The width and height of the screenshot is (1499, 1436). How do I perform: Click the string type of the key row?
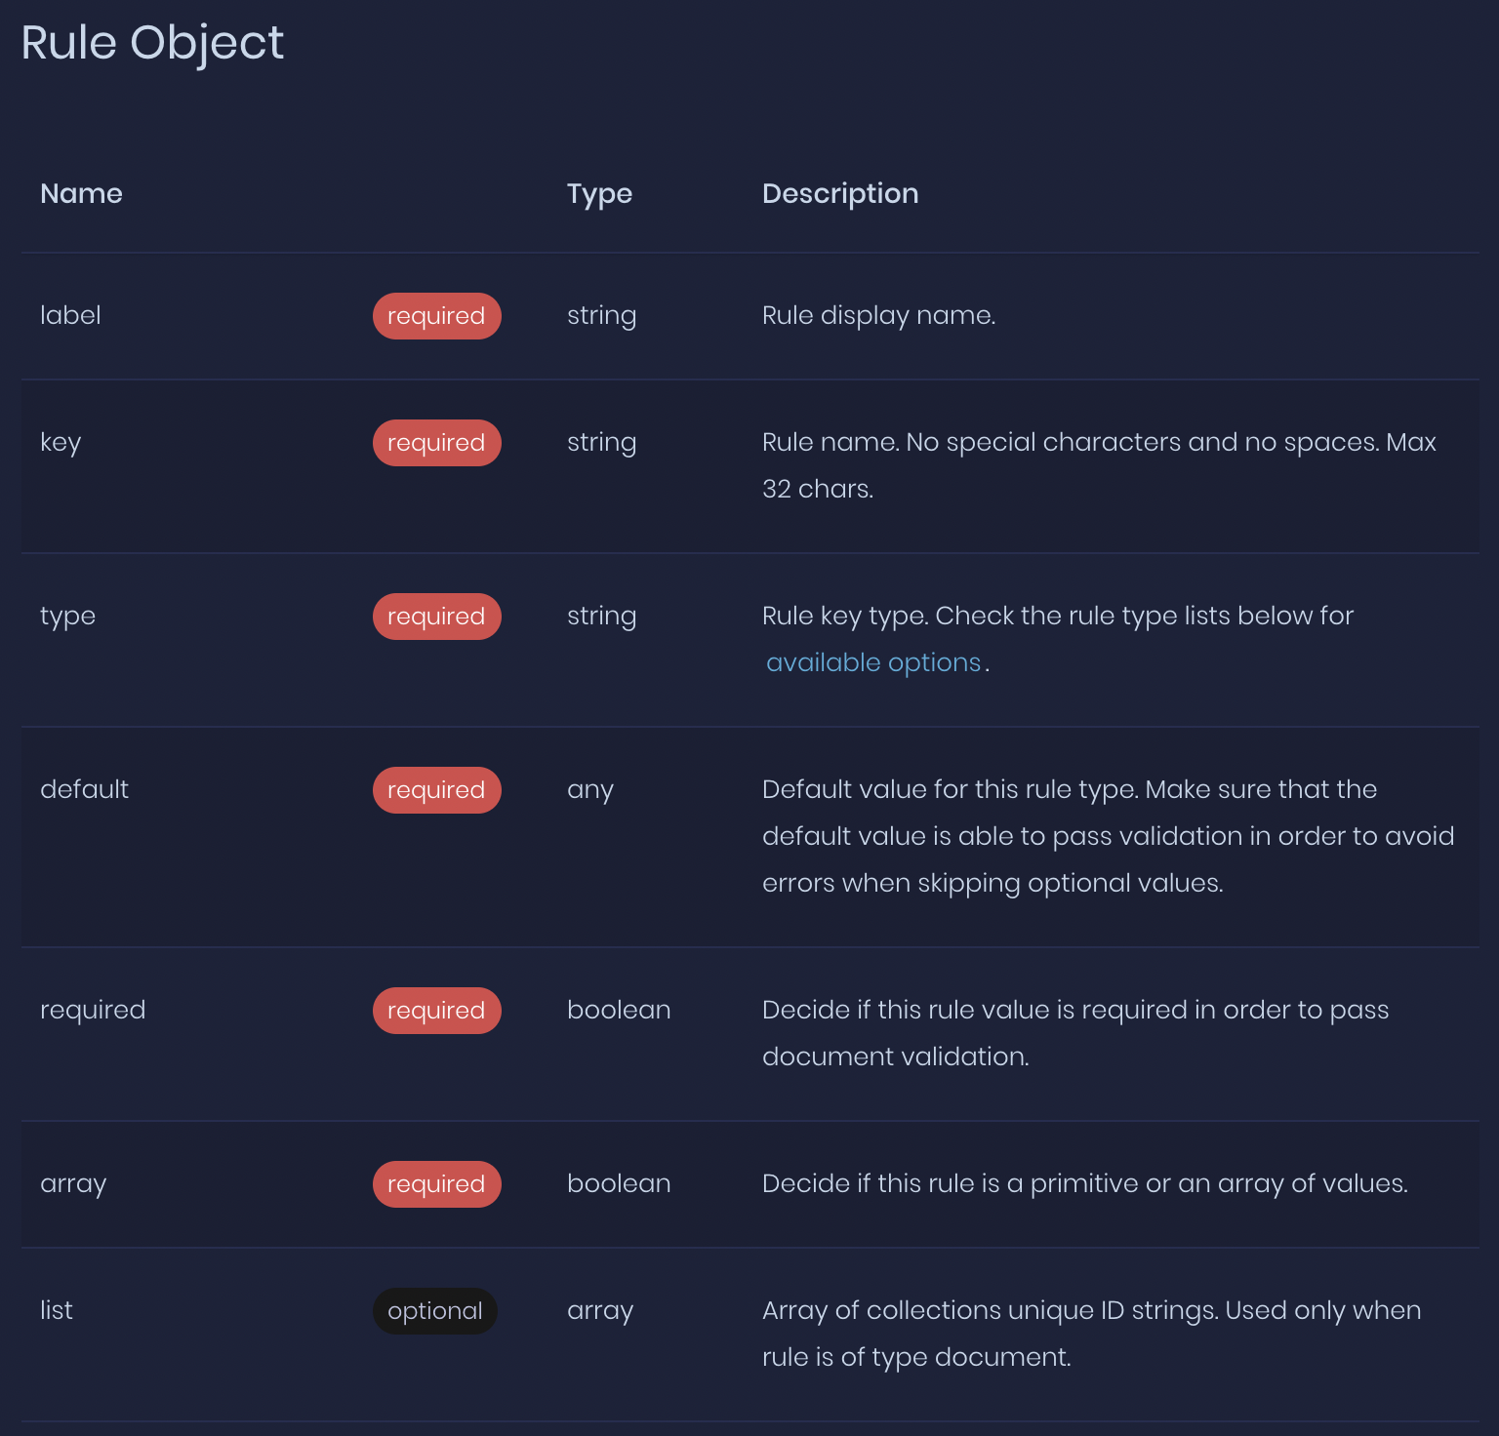pos(601,442)
